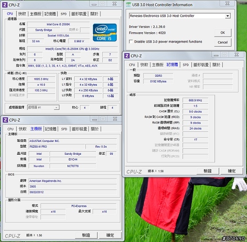247x242 pixels.
Task: Select CPU tab in the memory CPU-Z window
Action: (x=132, y=65)
